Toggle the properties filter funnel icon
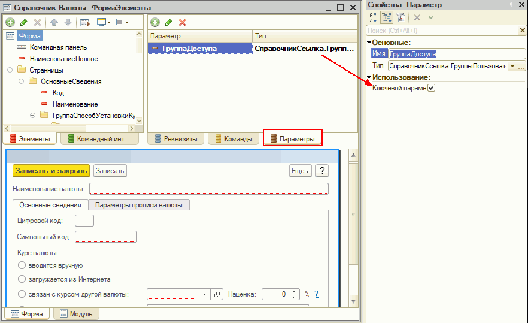 tap(400, 17)
